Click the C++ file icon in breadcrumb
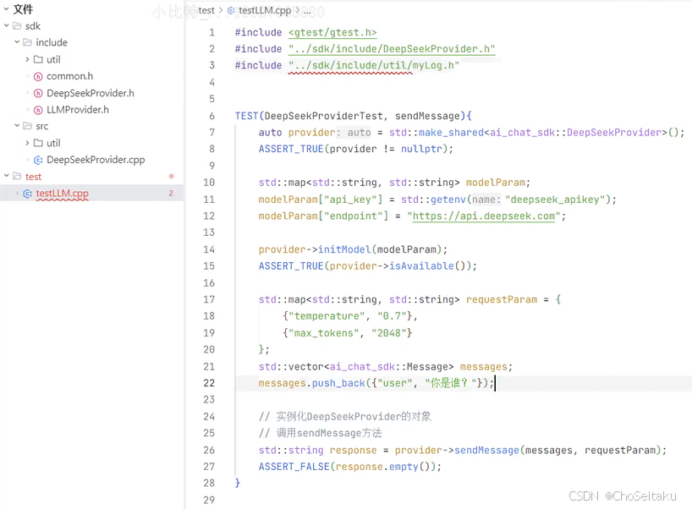 point(231,10)
